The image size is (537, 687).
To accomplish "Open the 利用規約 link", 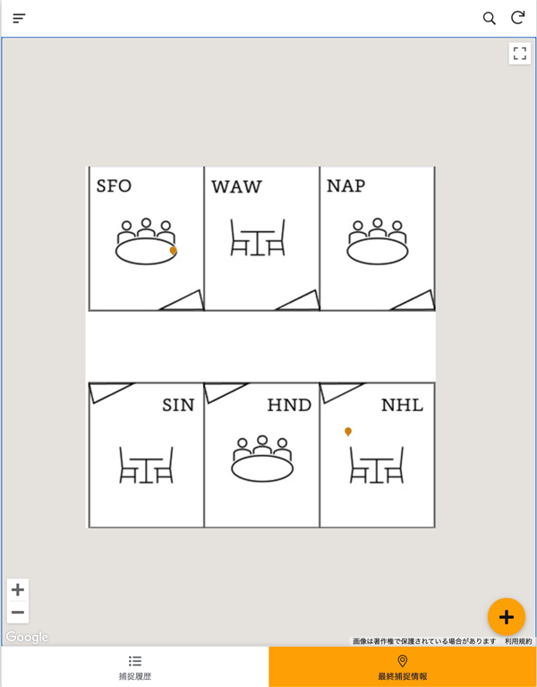I will tap(518, 641).
